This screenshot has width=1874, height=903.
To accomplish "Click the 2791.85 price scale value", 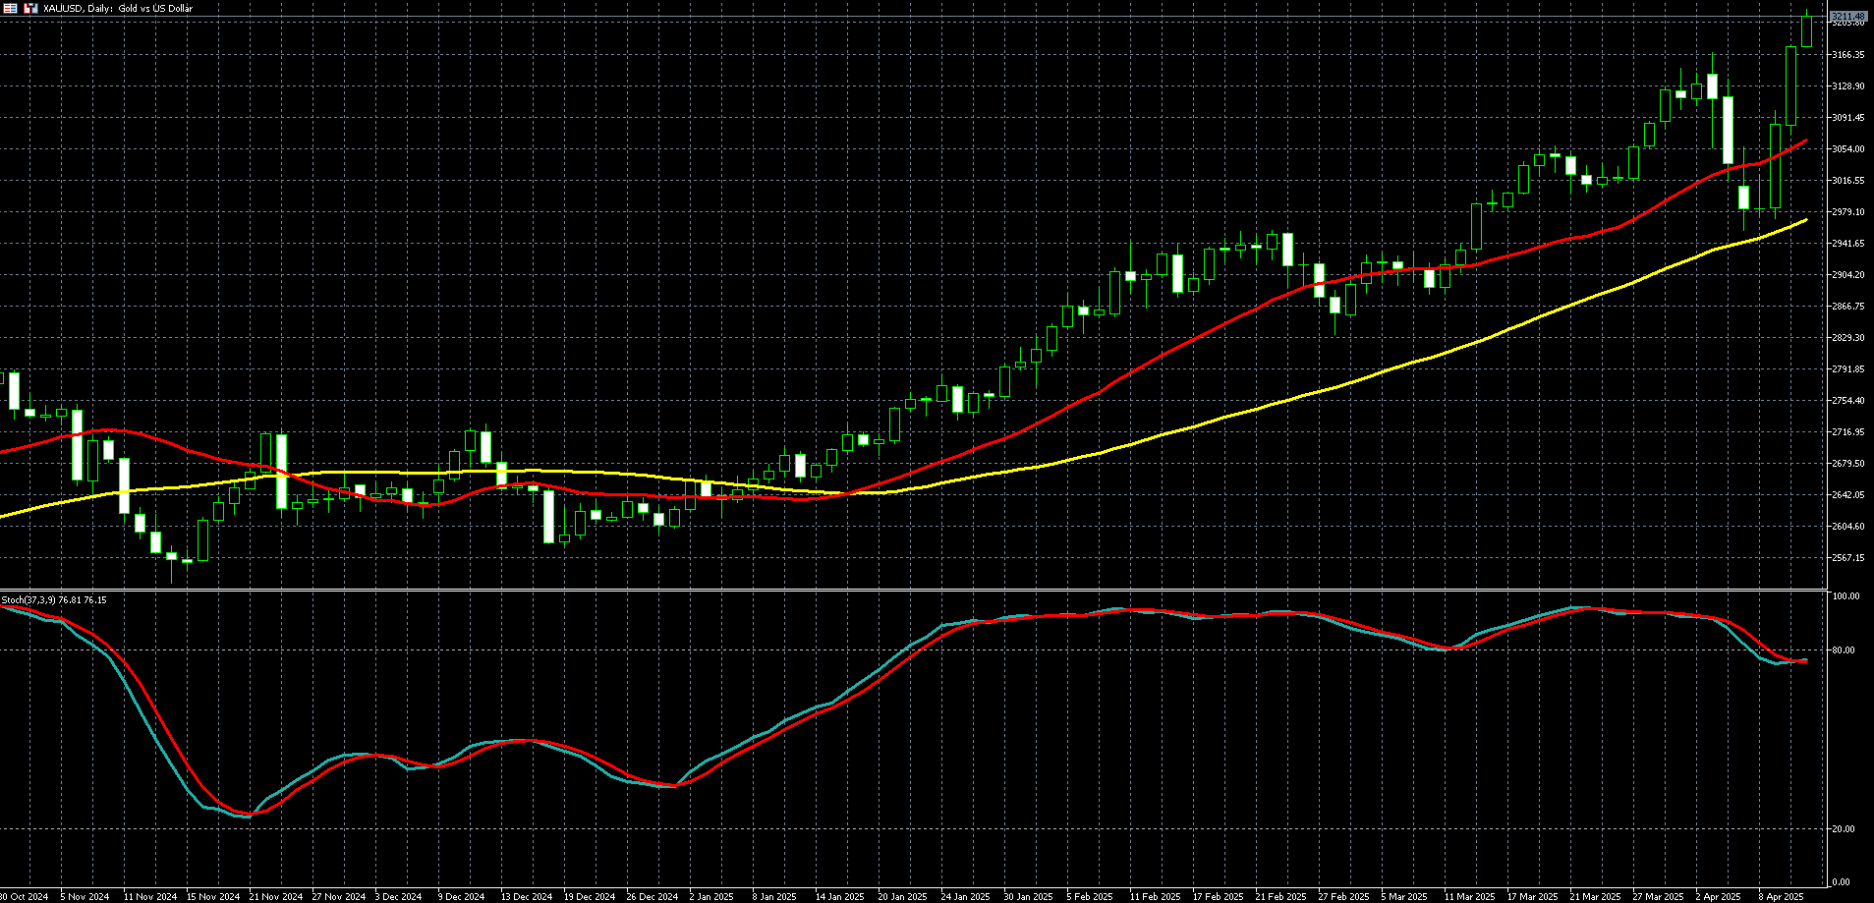I will [x=1848, y=369].
